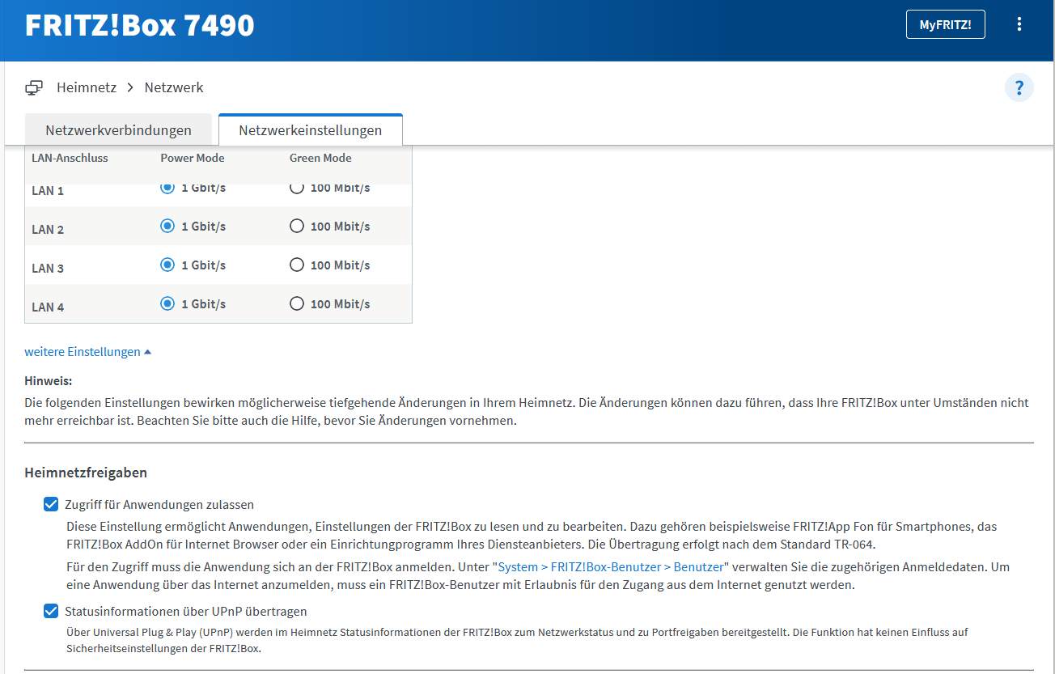Viewport: 1055px width, 674px height.
Task: Click the FRITZ!Box 7490 logo
Action: coord(140,26)
